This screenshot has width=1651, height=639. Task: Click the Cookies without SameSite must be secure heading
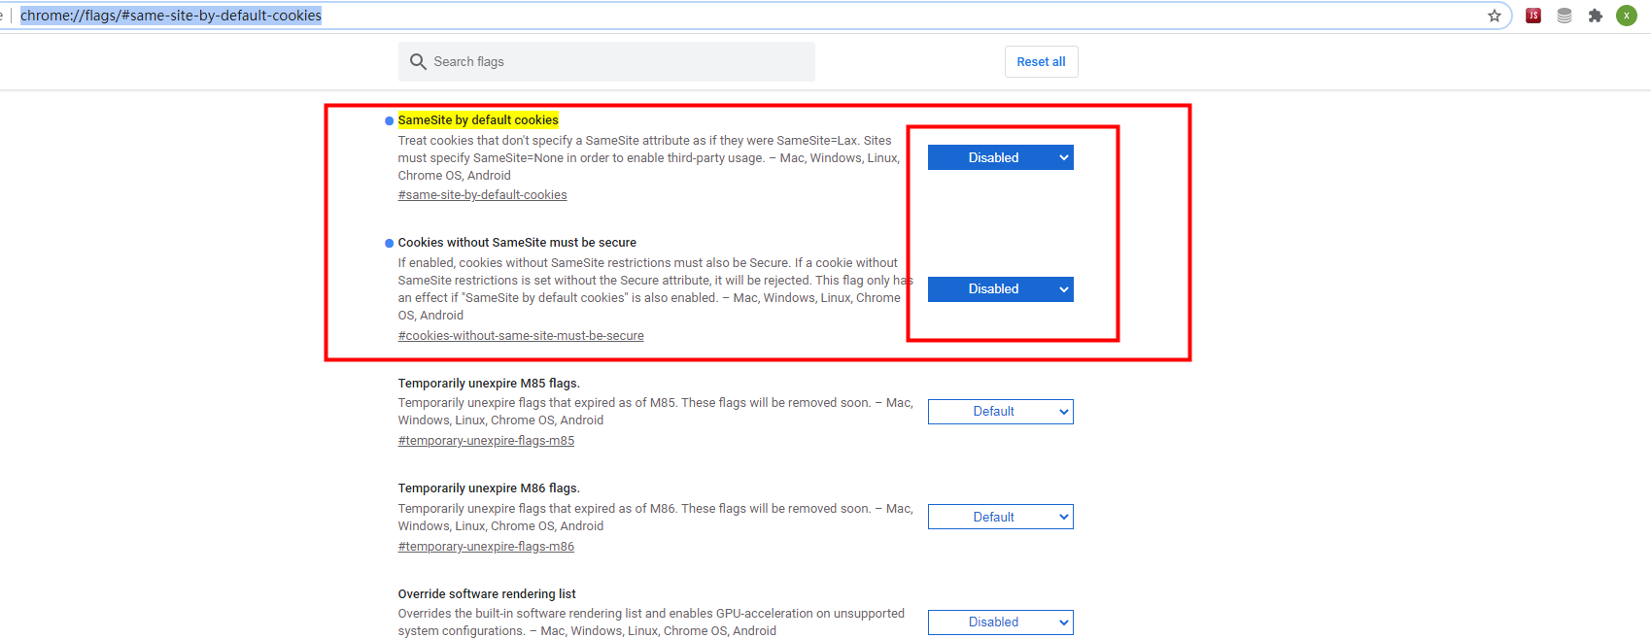point(517,243)
